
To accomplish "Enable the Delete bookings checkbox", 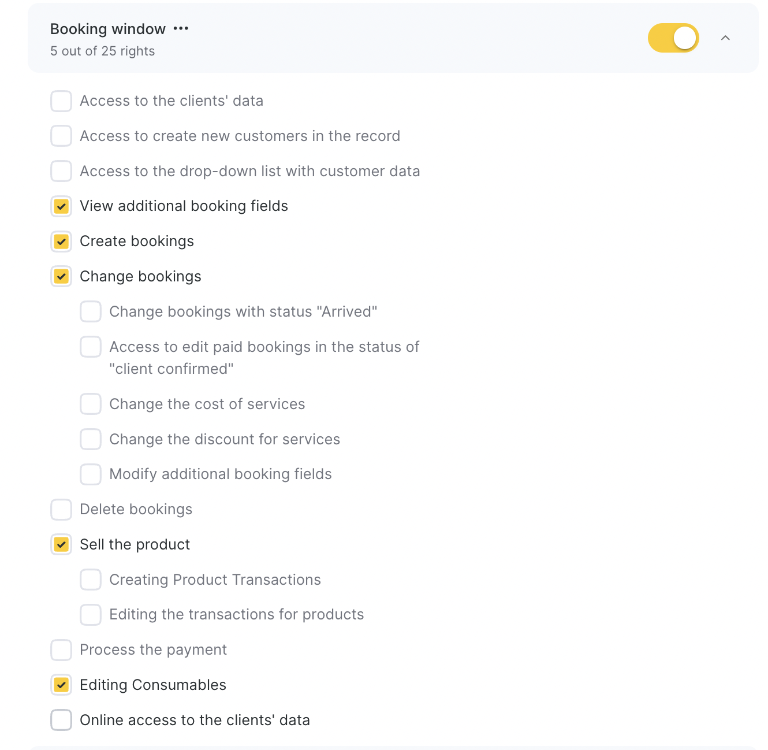I will coord(61,510).
